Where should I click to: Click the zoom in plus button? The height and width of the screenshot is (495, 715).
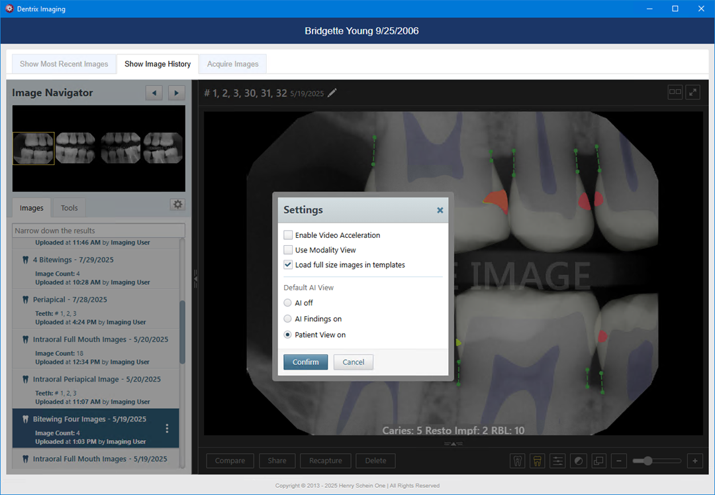pyautogui.click(x=695, y=461)
